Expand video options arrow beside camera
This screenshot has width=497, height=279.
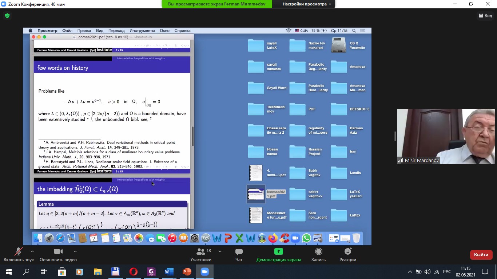(x=75, y=251)
